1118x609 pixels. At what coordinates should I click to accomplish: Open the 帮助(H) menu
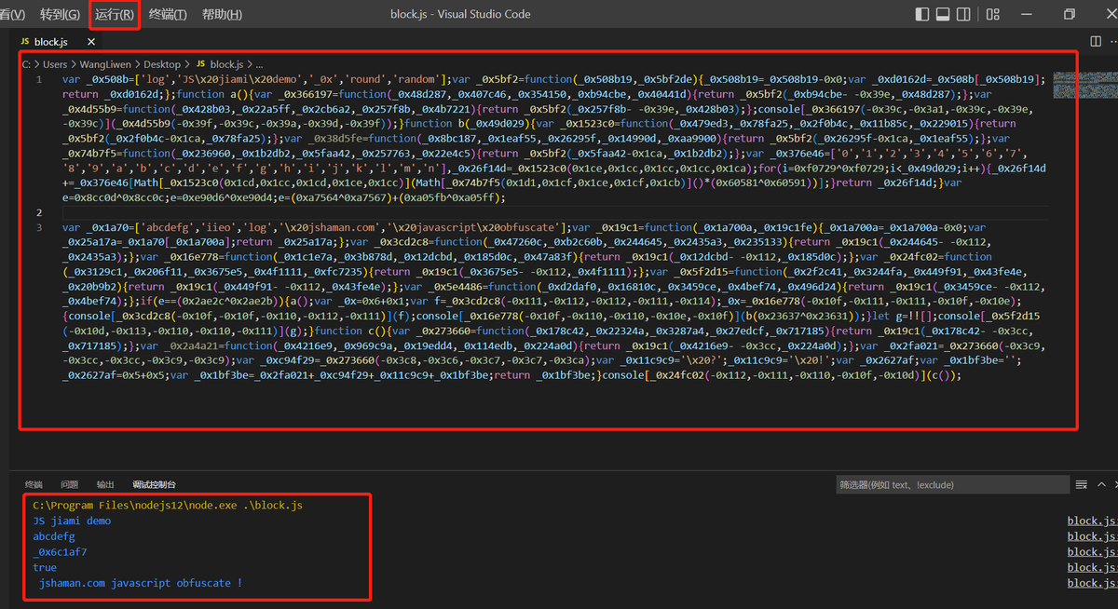222,14
